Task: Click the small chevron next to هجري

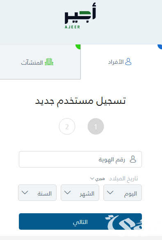Action: [x=92, y=179]
